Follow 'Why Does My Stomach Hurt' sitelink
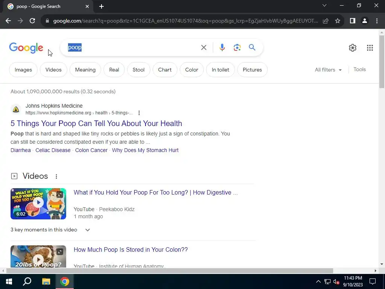The width and height of the screenshot is (385, 289). pyautogui.click(x=145, y=150)
